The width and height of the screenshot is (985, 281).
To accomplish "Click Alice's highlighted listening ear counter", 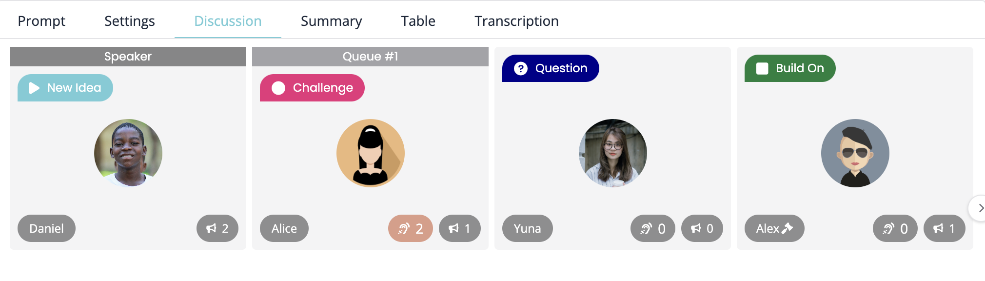I will 410,228.
